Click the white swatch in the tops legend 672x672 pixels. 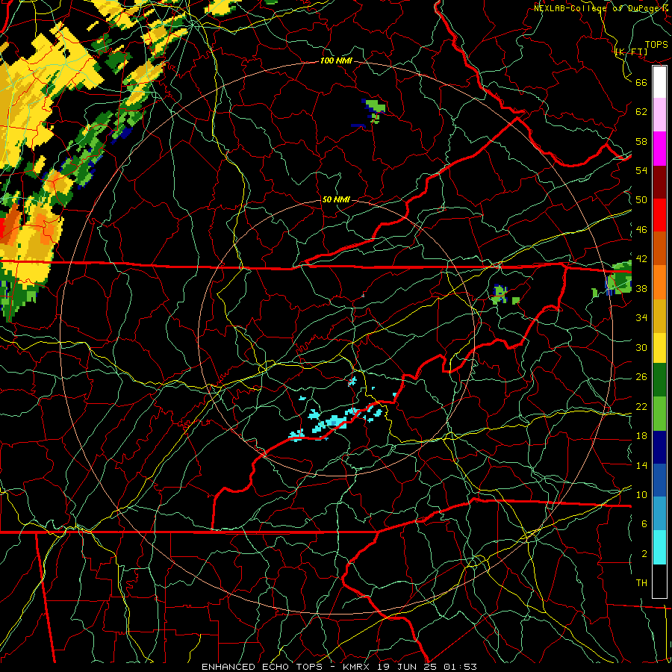[659, 82]
